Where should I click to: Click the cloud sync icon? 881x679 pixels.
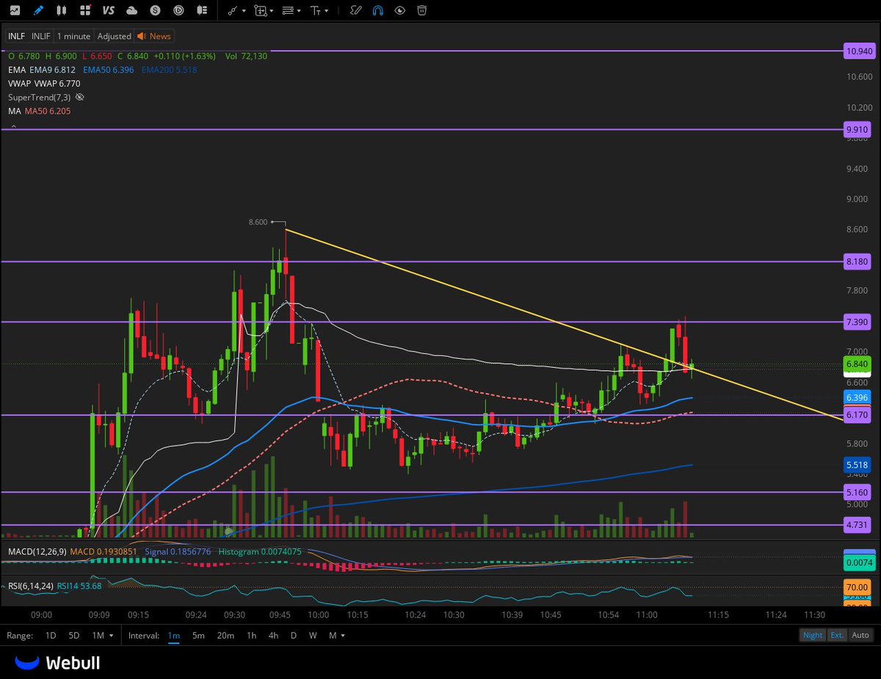132,10
